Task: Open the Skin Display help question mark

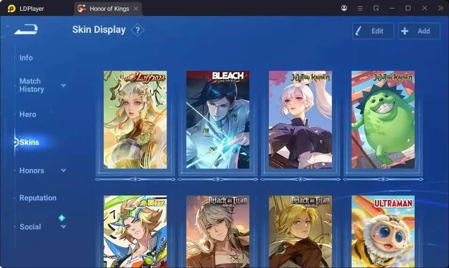Action: pos(137,30)
